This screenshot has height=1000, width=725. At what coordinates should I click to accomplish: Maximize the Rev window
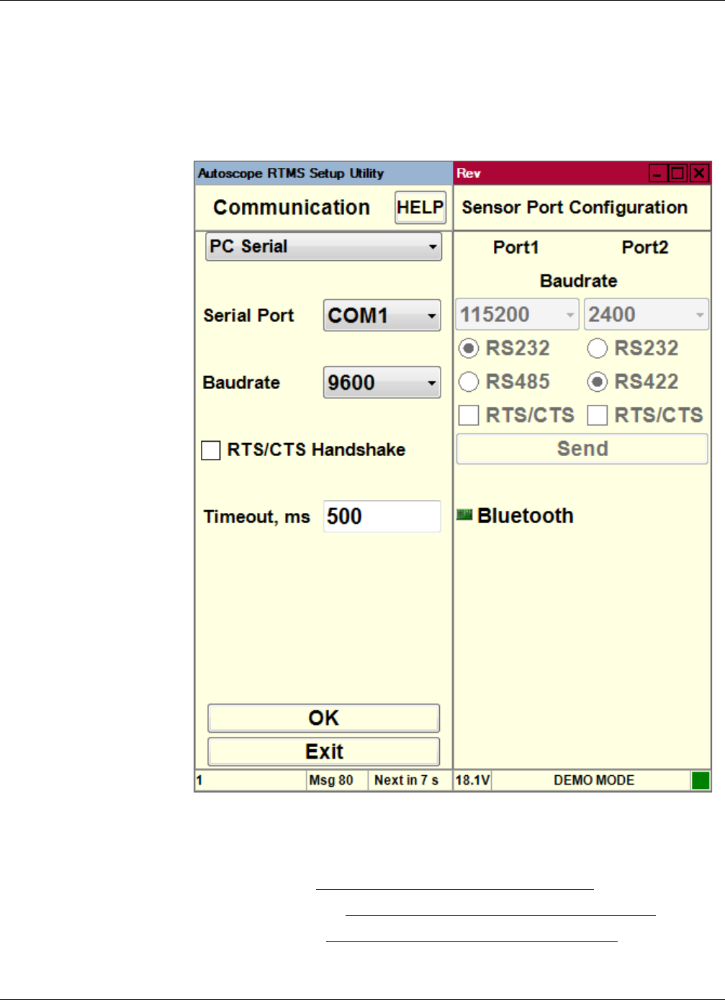point(678,174)
